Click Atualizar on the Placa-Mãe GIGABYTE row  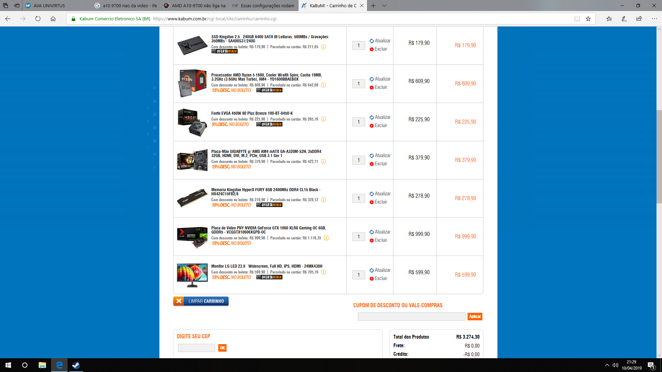tap(380, 155)
